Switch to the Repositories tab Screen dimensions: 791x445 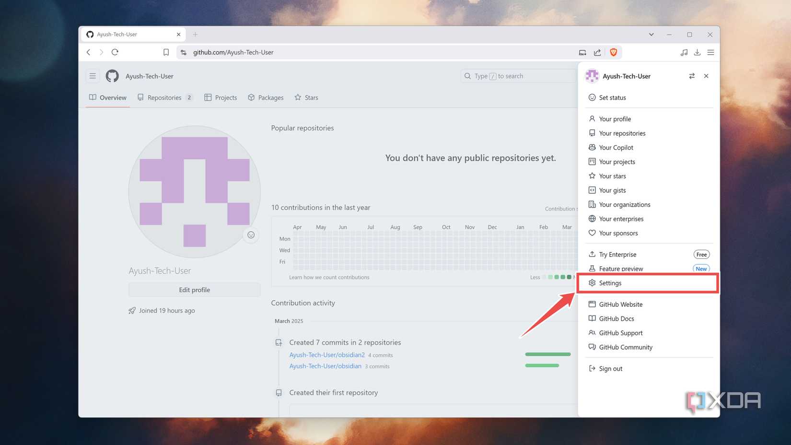pyautogui.click(x=164, y=97)
